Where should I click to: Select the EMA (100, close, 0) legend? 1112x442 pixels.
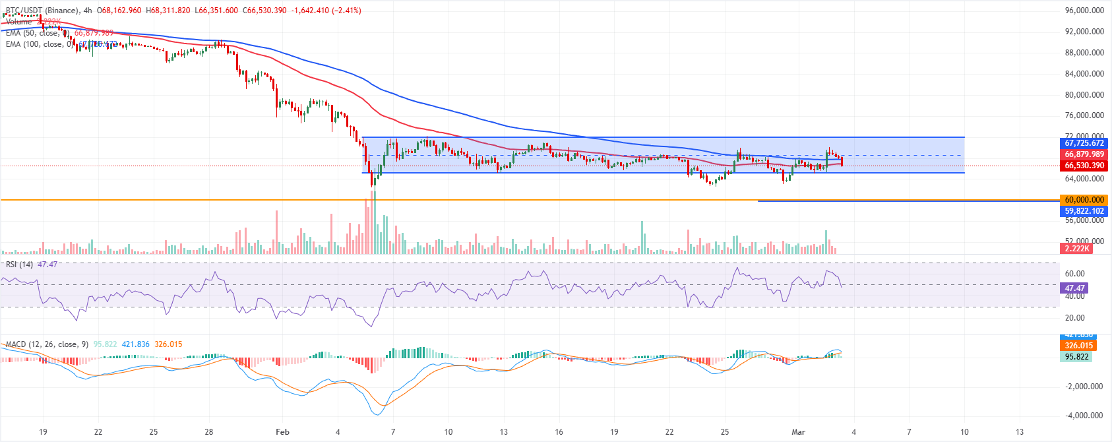pyautogui.click(x=40, y=44)
